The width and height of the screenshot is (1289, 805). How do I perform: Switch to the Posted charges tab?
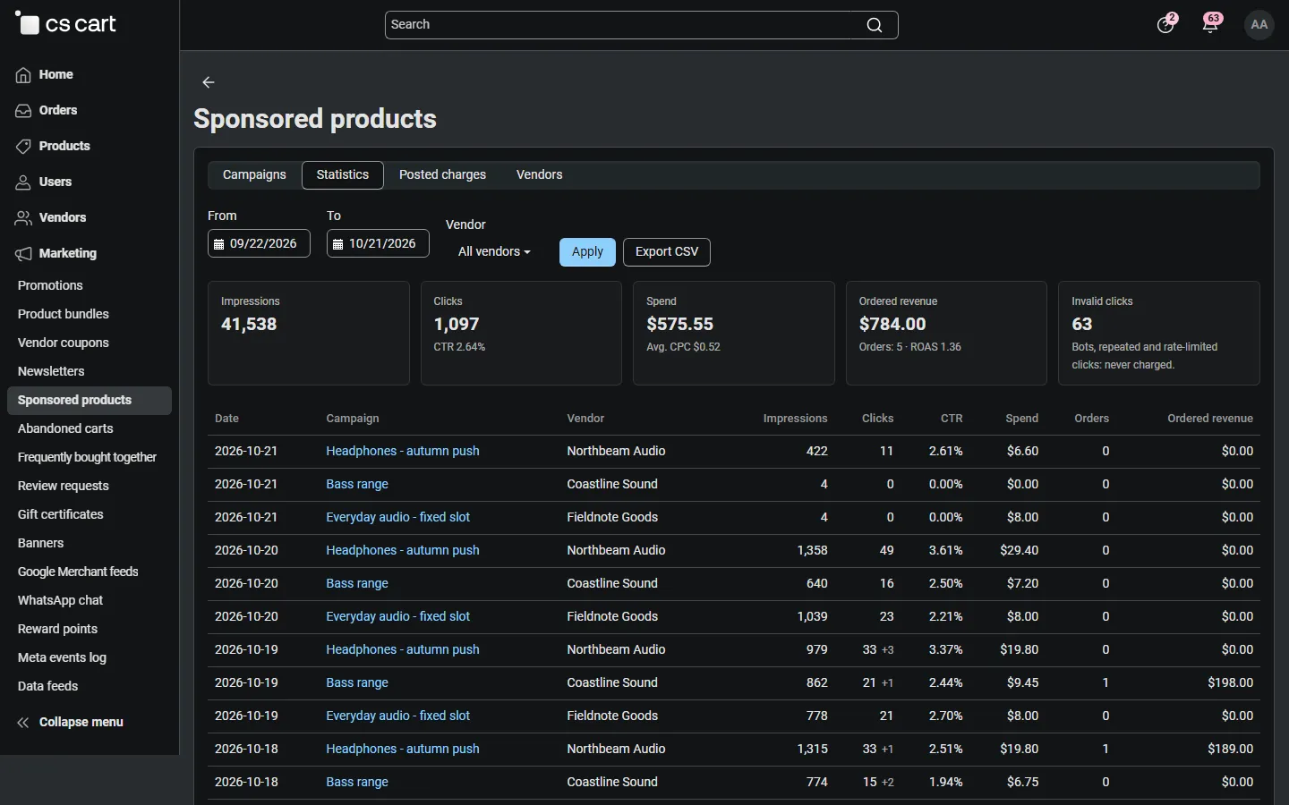tap(442, 175)
